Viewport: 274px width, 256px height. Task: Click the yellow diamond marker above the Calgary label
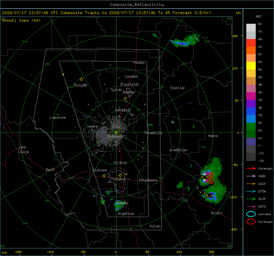(x=120, y=175)
